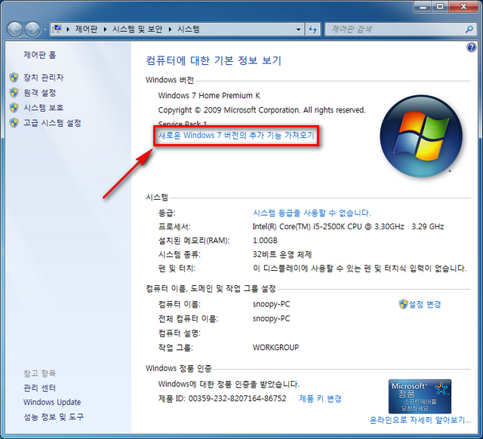The height and width of the screenshot is (439, 483).
Task: Click shield icon beside 장치 관리자
Action: click(x=14, y=78)
